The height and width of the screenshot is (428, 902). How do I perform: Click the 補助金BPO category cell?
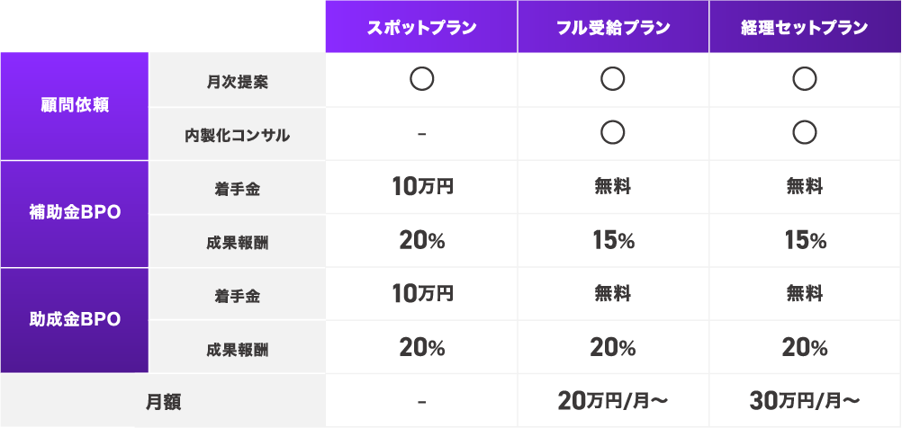75,214
